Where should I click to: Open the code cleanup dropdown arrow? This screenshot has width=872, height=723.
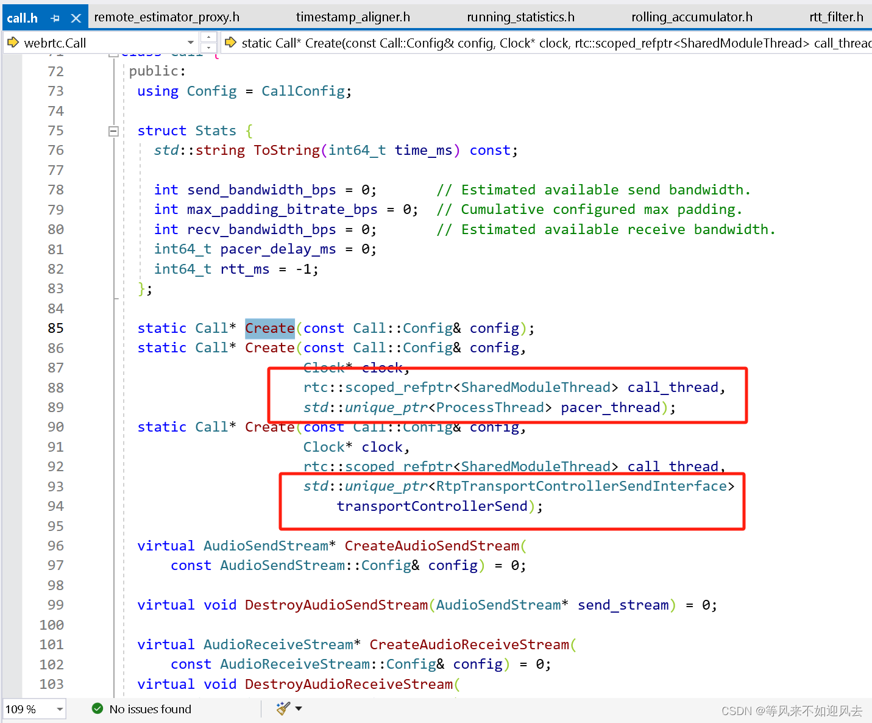299,708
